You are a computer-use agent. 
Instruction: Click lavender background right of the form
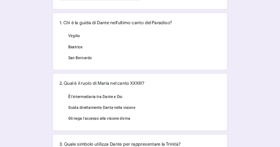coord(254,73)
